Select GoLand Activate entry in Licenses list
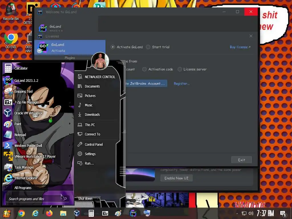The width and height of the screenshot is (292, 219). point(70,47)
